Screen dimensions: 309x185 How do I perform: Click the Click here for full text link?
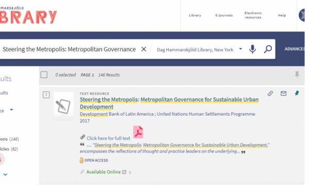click(108, 138)
